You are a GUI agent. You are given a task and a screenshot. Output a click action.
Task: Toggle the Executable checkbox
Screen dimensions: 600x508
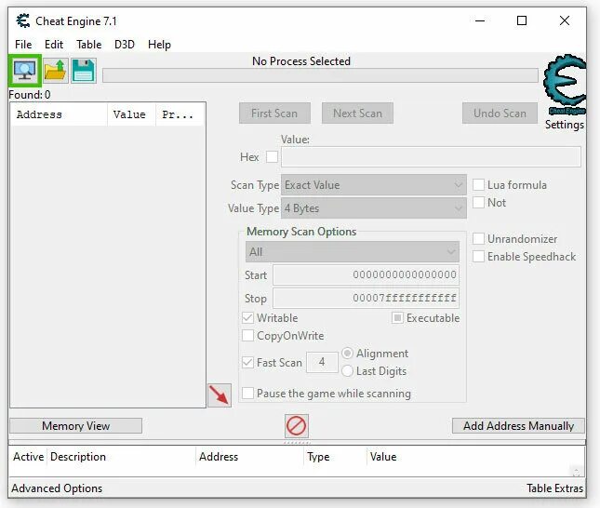(397, 318)
